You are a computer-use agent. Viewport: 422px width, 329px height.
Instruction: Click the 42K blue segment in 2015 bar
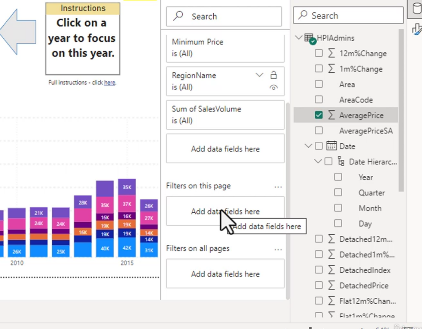tap(127, 247)
